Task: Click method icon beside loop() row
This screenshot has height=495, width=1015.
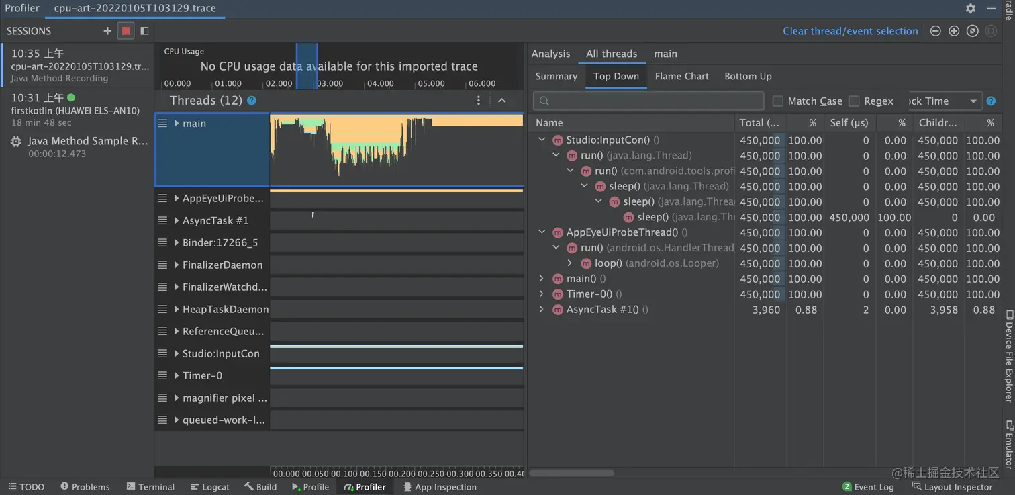Action: click(586, 263)
